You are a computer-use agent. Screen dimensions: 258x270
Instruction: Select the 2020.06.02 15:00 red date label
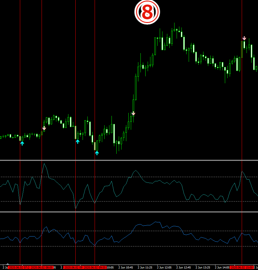(242, 267)
